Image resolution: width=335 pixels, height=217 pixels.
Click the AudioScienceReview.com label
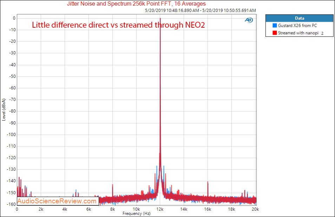pos(58,201)
